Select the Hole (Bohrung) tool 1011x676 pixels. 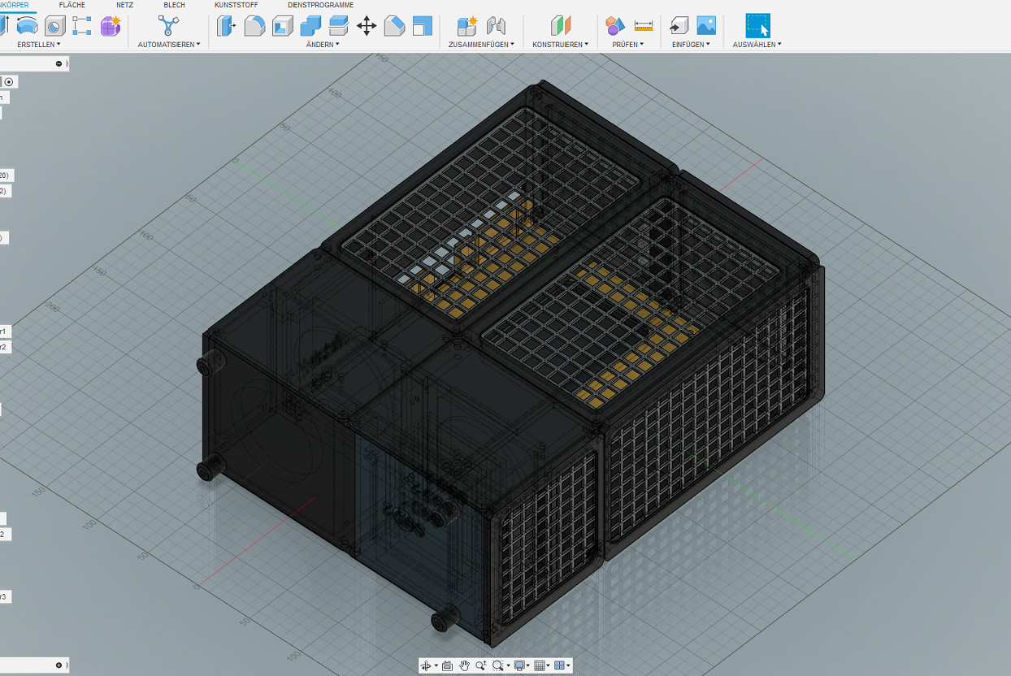(54, 26)
